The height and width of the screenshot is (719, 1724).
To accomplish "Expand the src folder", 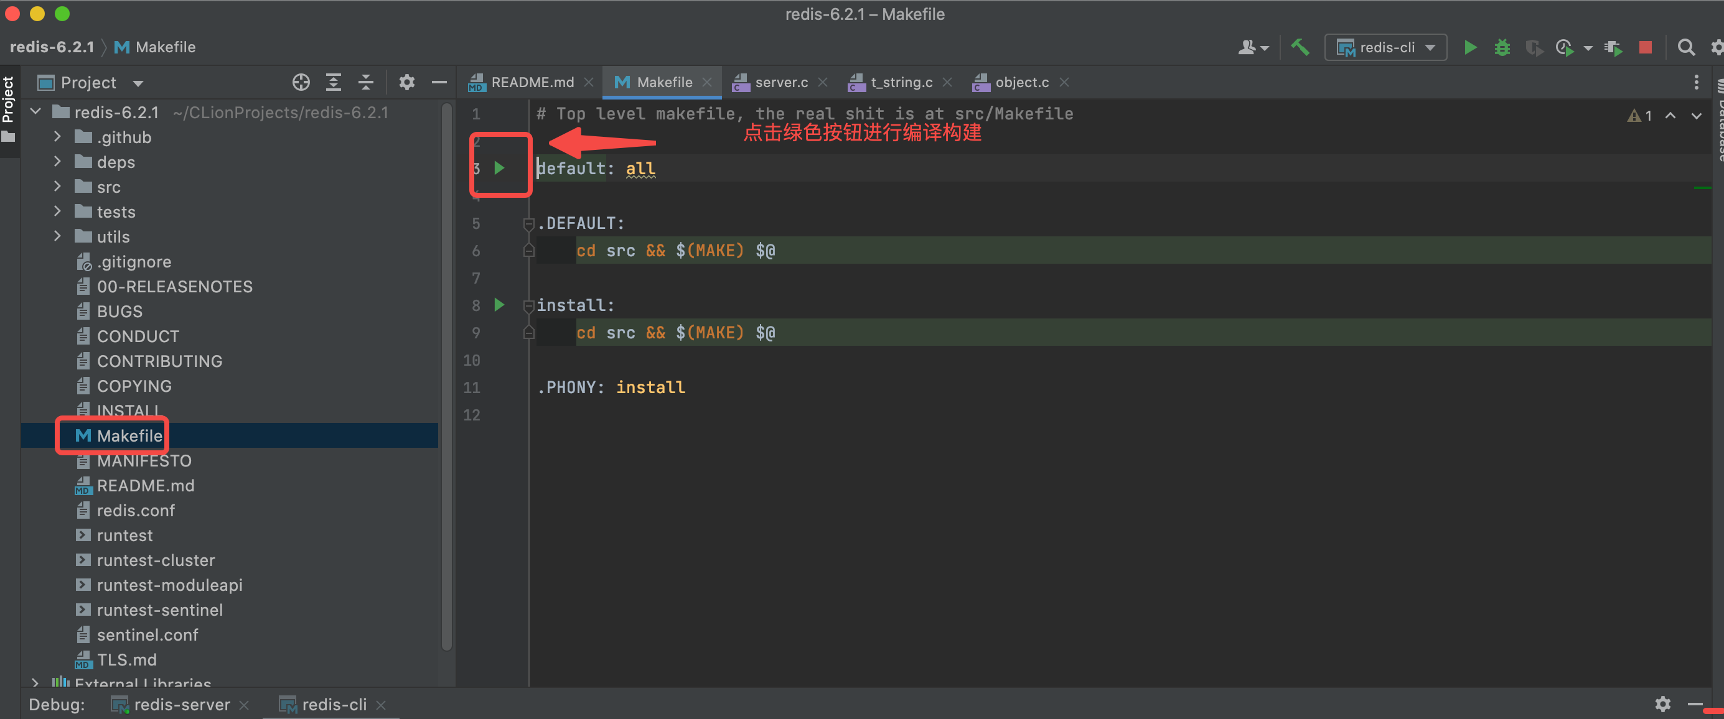I will pyautogui.click(x=57, y=187).
